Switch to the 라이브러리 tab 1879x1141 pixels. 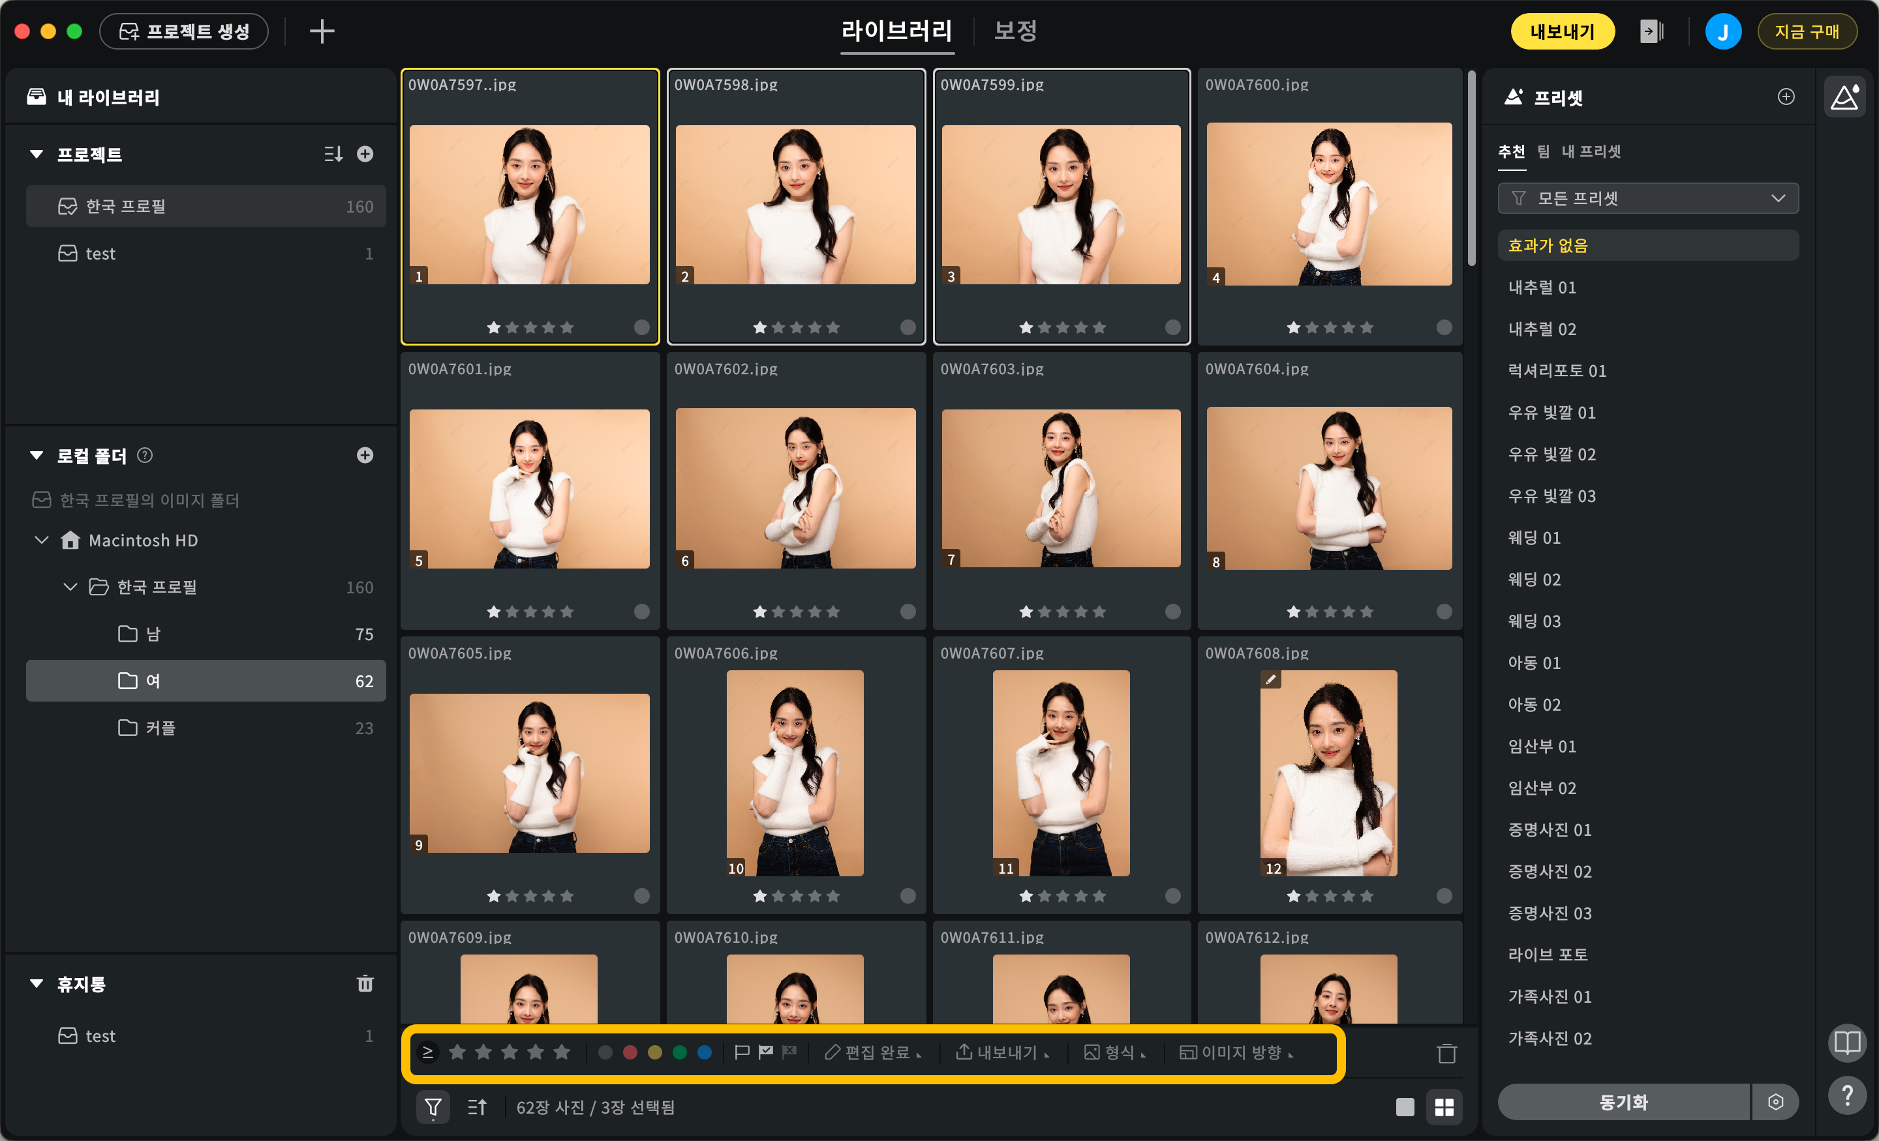click(897, 31)
